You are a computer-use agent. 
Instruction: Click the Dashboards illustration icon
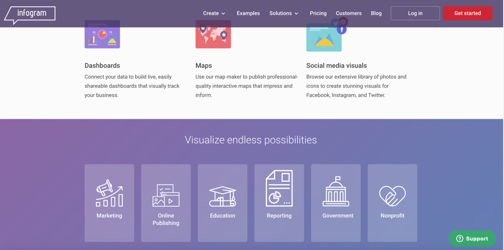click(102, 34)
